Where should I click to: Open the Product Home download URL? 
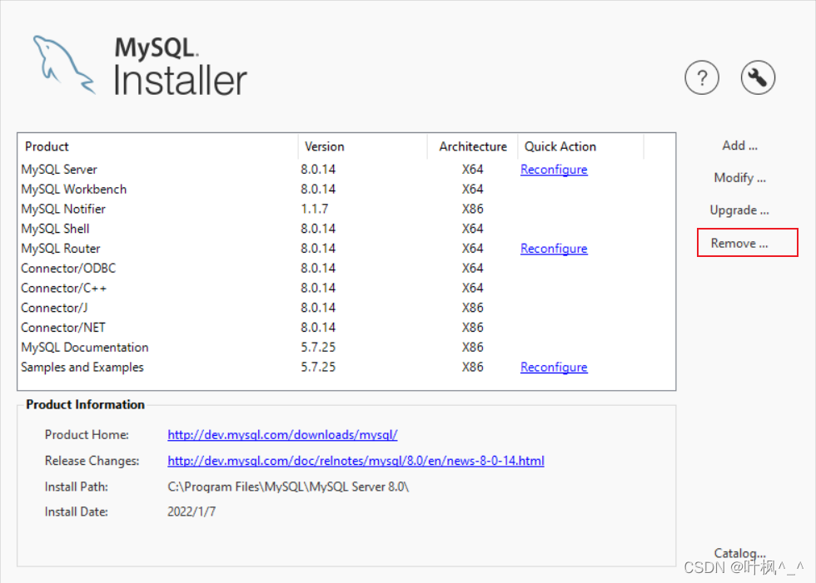[282, 435]
